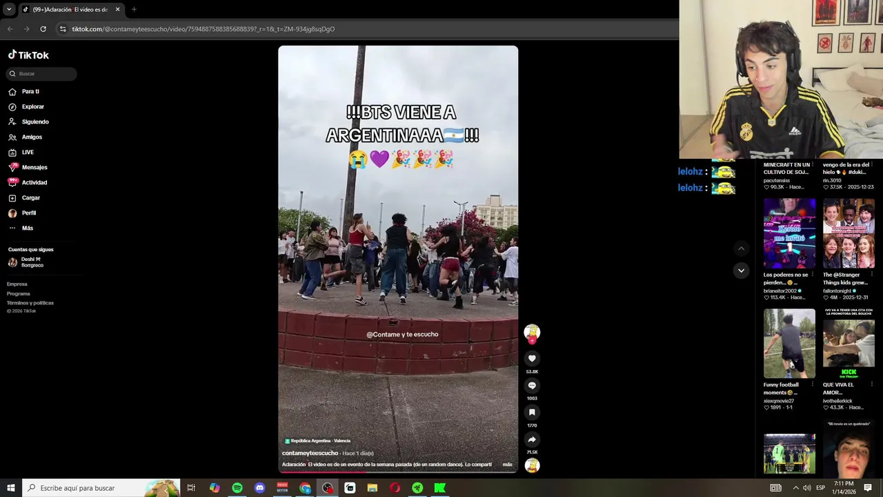Open File Explorer from the taskbar
The image size is (883, 497).
(373, 488)
